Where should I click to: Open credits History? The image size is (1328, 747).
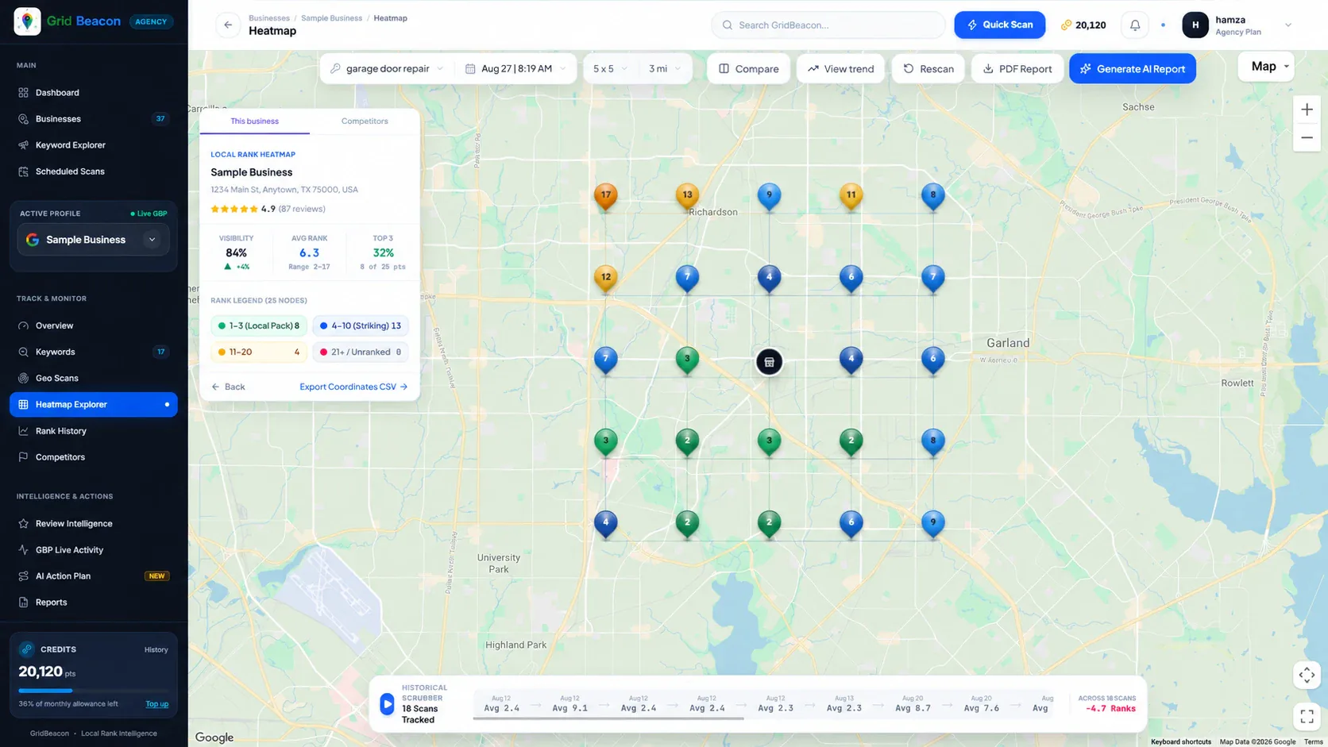pyautogui.click(x=156, y=649)
